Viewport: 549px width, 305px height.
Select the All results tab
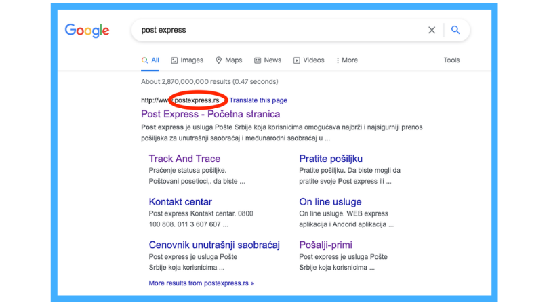[x=150, y=60]
